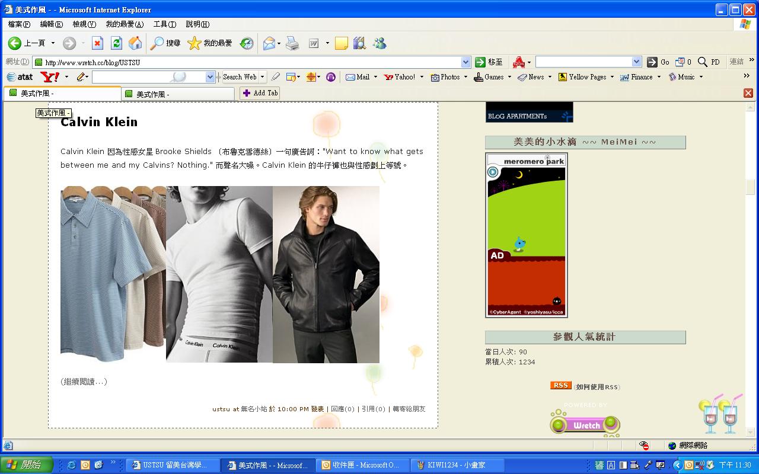This screenshot has width=759, height=474.
Task: Show more Yahoo toolbar items chevron
Action: 747,76
